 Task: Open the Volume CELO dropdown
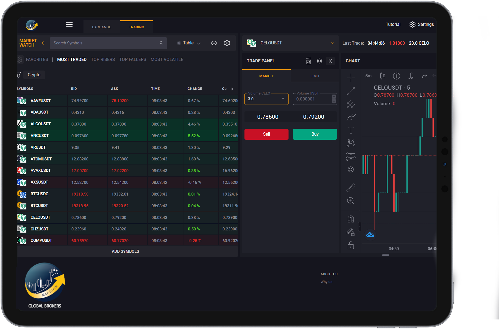283,99
